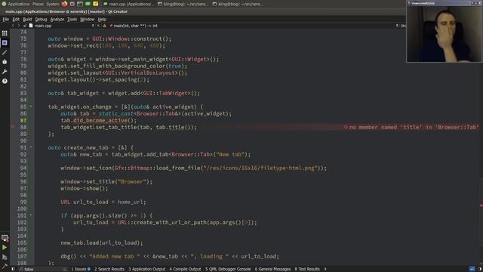Open Debug mode bug icon
The width and height of the screenshot is (483, 272).
click(5, 62)
